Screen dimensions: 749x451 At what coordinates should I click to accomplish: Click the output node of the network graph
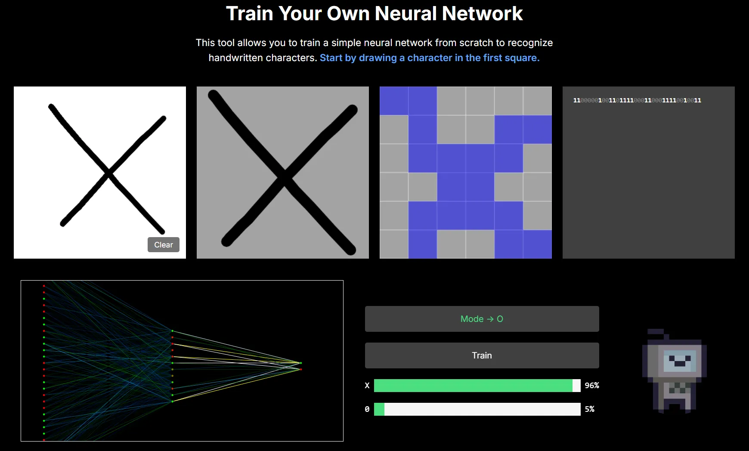click(300, 363)
